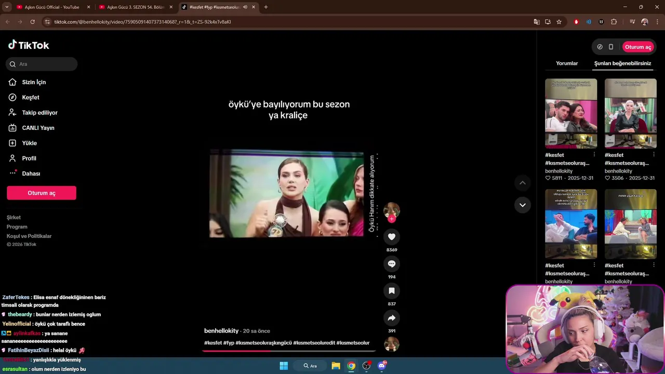This screenshot has height=374, width=665.
Task: Open the black cat extension icon
Action: click(601, 22)
